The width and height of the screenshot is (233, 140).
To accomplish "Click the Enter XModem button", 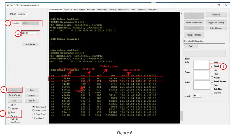I will 216,28.
